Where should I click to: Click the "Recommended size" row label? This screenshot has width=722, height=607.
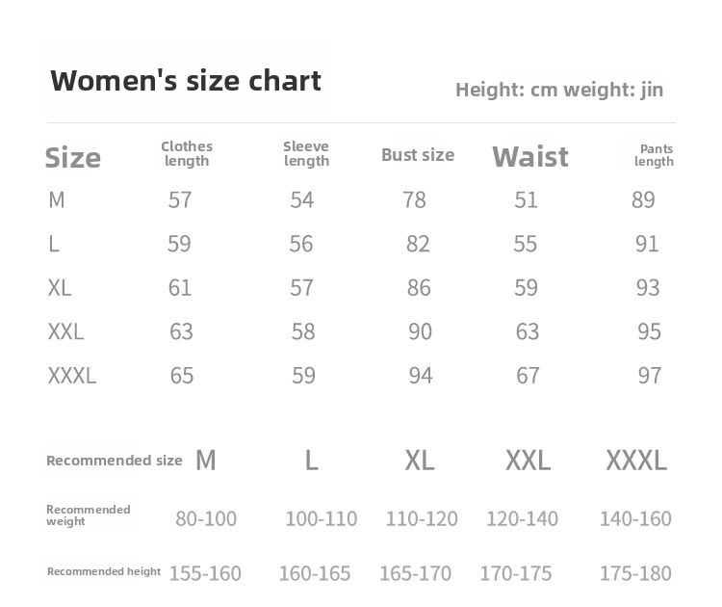[x=114, y=461]
